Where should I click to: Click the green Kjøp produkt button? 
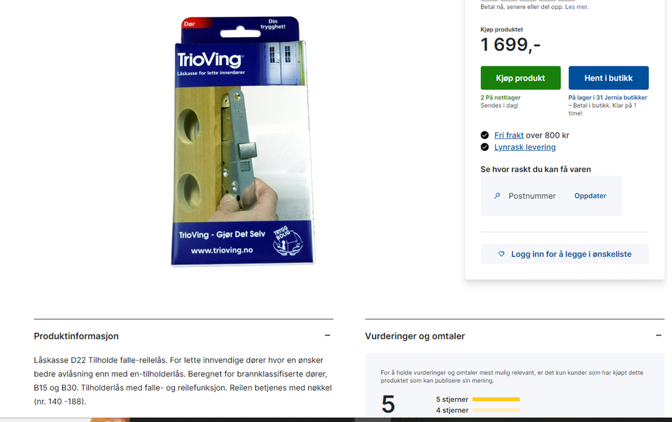coord(520,78)
